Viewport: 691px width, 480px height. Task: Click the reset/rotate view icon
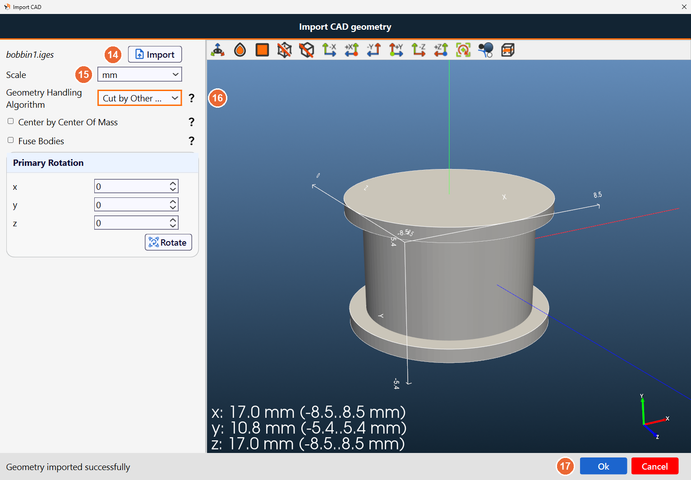[463, 50]
